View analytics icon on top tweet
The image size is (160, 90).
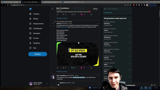57,14
